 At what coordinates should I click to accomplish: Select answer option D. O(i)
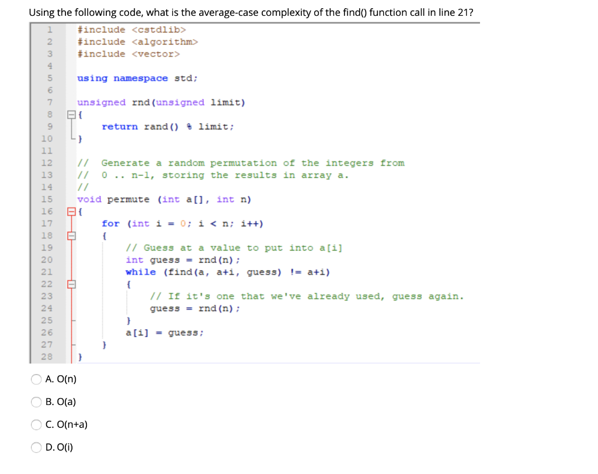tap(36, 447)
